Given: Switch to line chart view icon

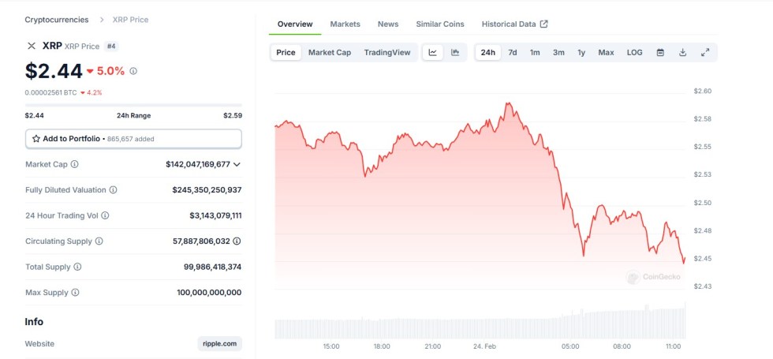Looking at the screenshot, I should point(433,53).
